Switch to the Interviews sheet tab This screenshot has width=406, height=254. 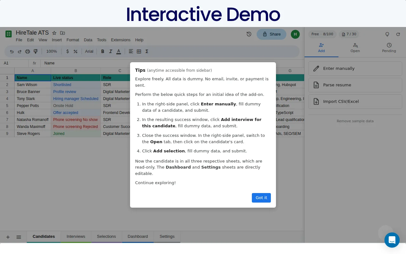coord(76,237)
